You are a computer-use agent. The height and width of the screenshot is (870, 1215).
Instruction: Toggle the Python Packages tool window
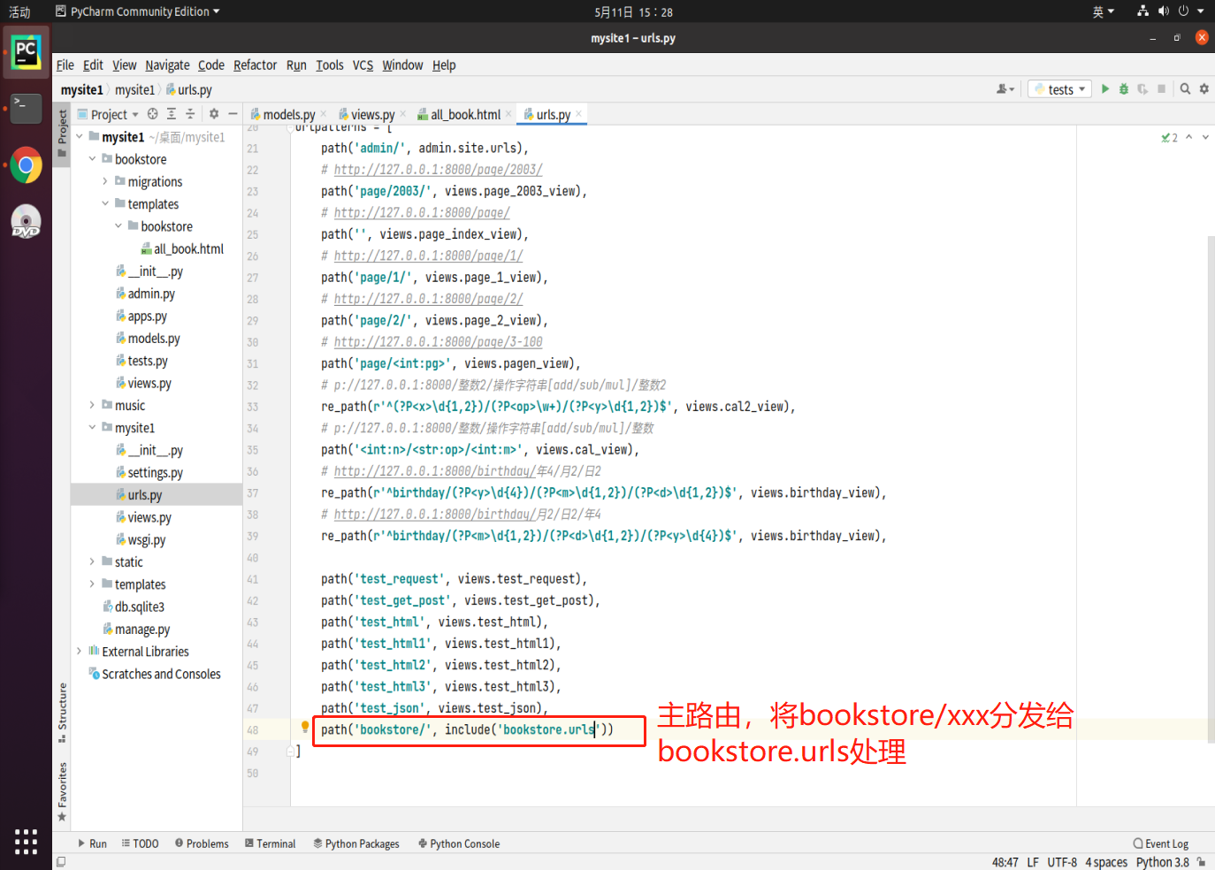coord(356,843)
